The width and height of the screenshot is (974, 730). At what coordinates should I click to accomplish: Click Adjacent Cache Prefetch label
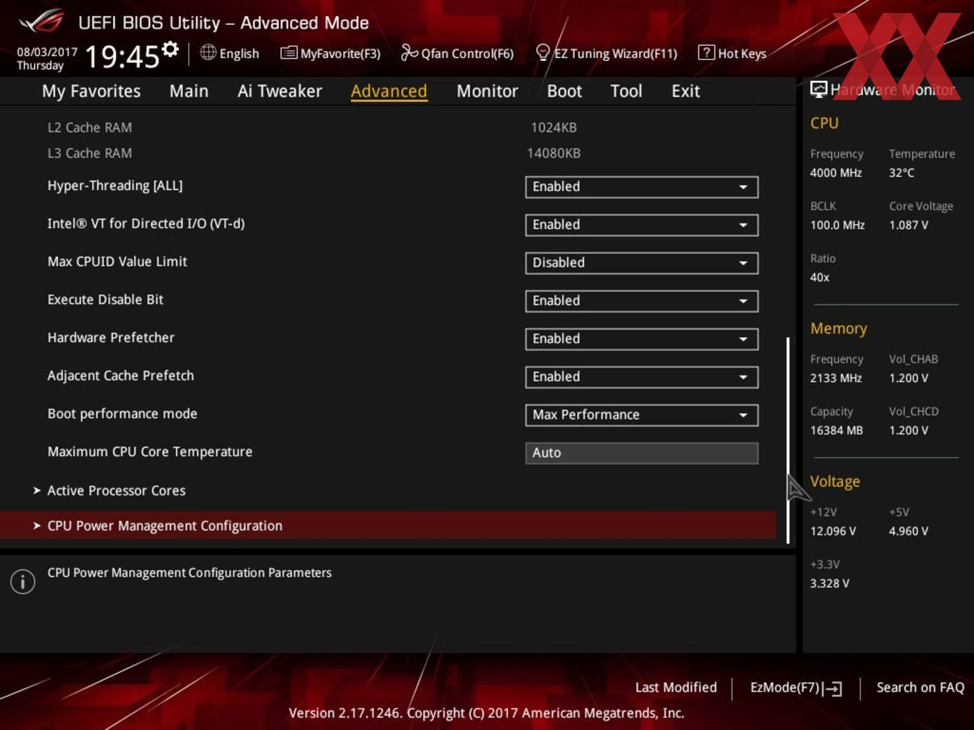coord(120,375)
